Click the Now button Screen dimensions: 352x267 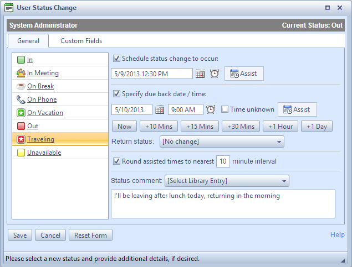pos(124,126)
